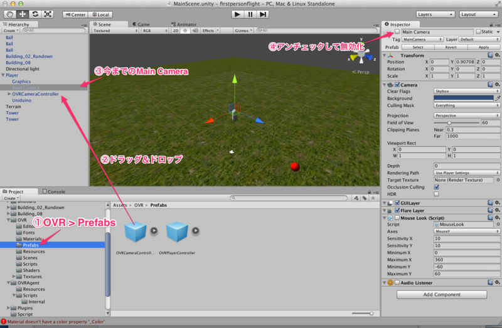Expand OVRCameraController in the Hierarchy

[x=9, y=94]
